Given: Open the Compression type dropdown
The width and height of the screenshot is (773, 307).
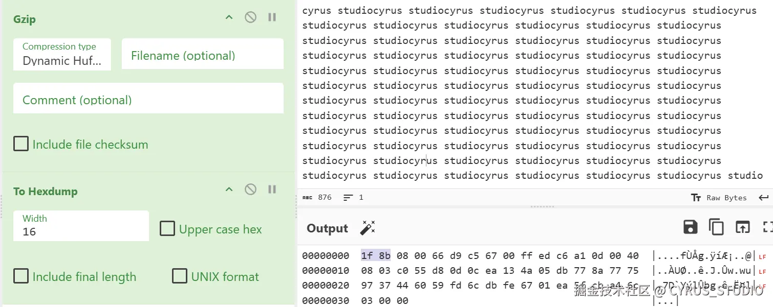Looking at the screenshot, I should (x=62, y=54).
